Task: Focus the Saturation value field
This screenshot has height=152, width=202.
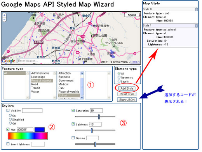Action: click(x=96, y=111)
